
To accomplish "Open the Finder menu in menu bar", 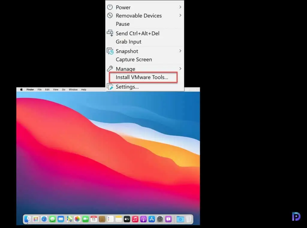I will point(30,89).
